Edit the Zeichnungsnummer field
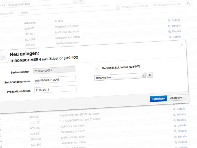This screenshot has height=148, width=197. point(55,80)
